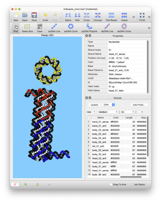Click the Pair Bases icon

(111, 17)
